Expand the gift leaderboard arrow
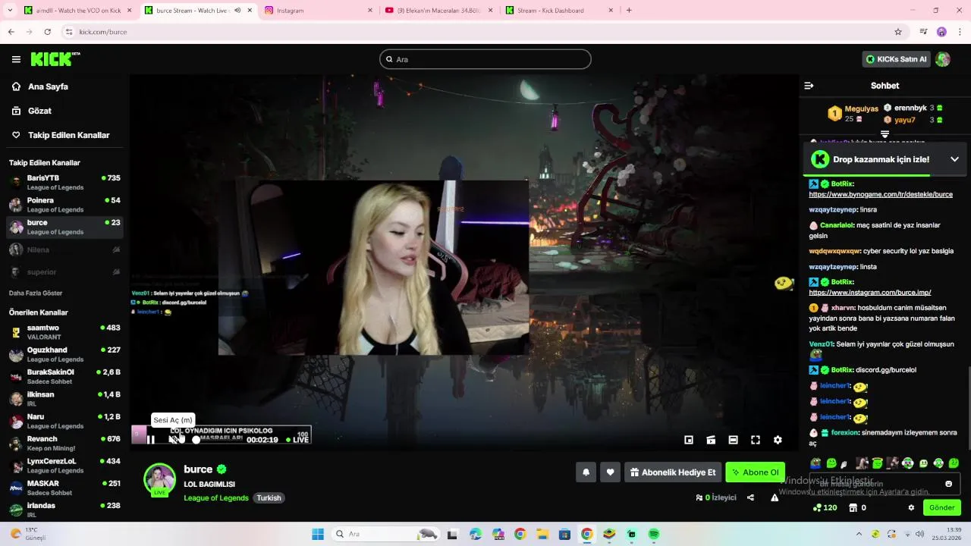The height and width of the screenshot is (546, 971). tap(885, 134)
